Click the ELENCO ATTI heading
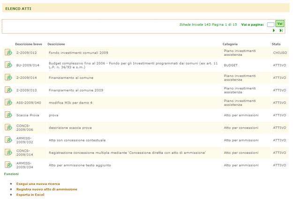This screenshot has height=199, width=293. point(18,8)
